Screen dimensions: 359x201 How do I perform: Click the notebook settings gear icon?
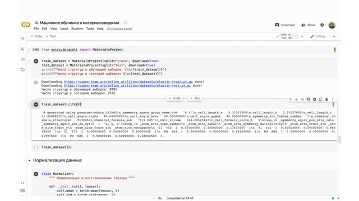coord(322,25)
